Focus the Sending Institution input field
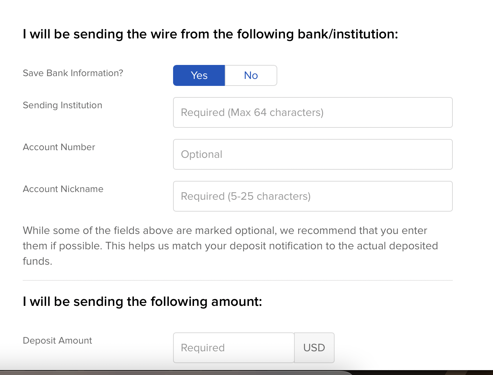Screen dimensions: 493x375 pos(313,112)
